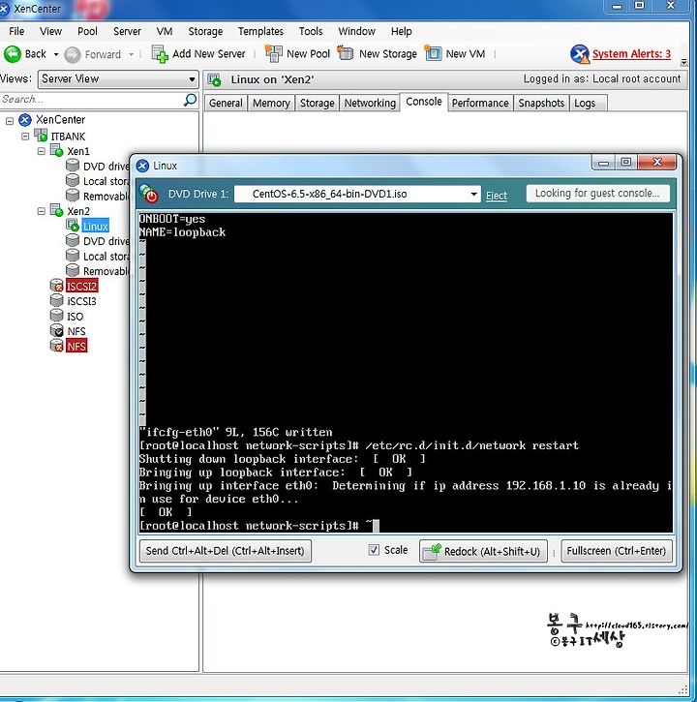Click the ITBANK pool icon

tap(41, 136)
